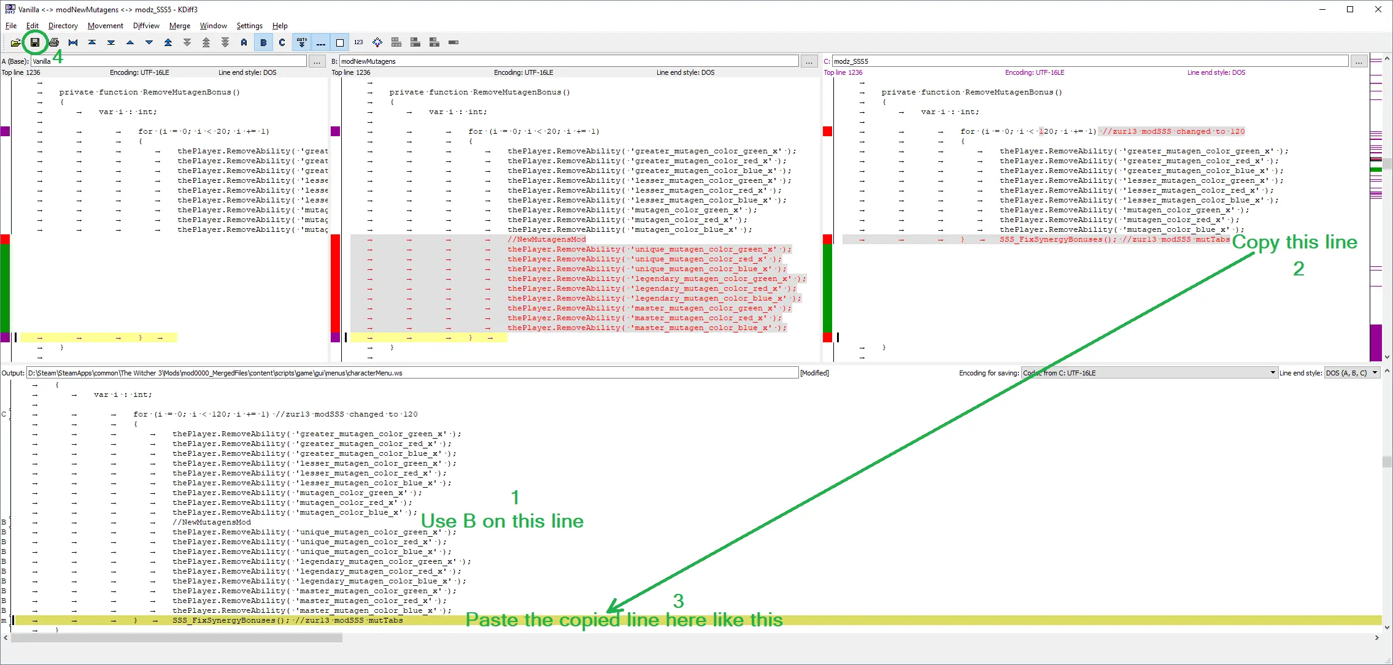The width and height of the screenshot is (1393, 665).
Task: Open the Settings menu
Action: click(249, 26)
